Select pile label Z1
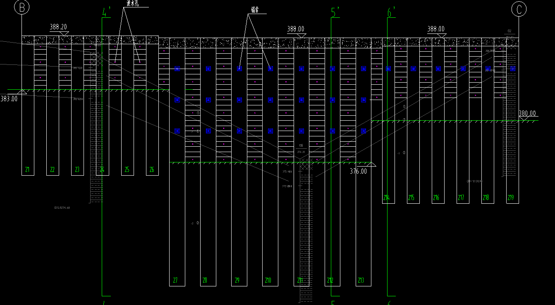Screen dimensions: 555x305 click(27, 169)
